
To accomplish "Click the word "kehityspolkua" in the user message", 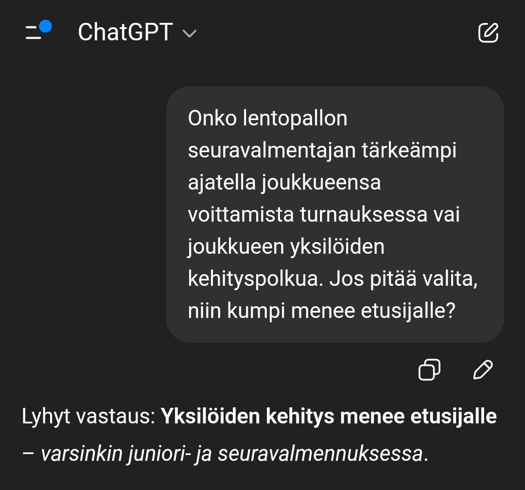I will coord(255,279).
